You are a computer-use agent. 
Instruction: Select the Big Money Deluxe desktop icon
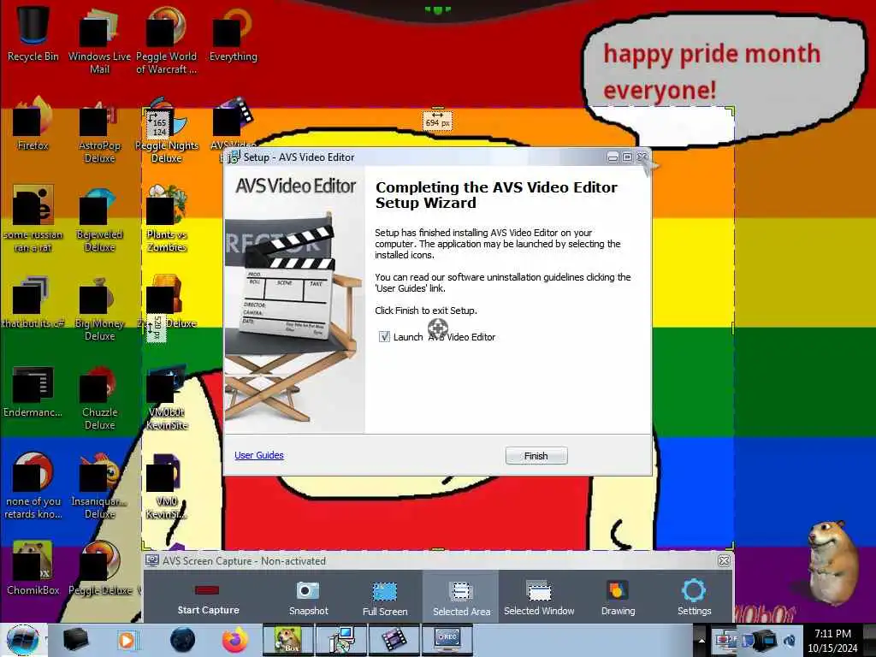pyautogui.click(x=99, y=308)
